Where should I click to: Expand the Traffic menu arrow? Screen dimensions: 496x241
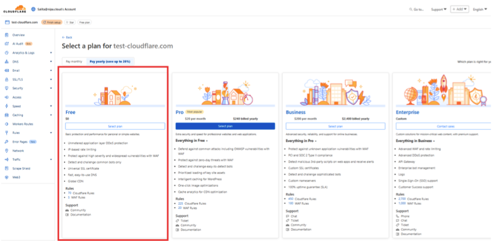[x=51, y=159]
